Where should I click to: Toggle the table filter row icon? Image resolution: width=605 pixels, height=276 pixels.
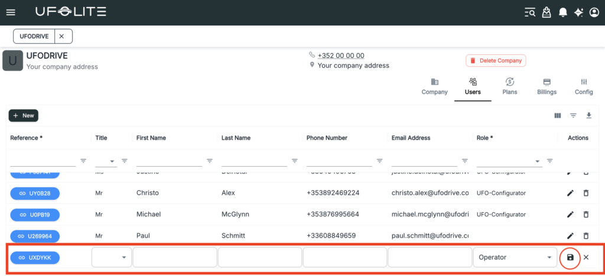(573, 116)
